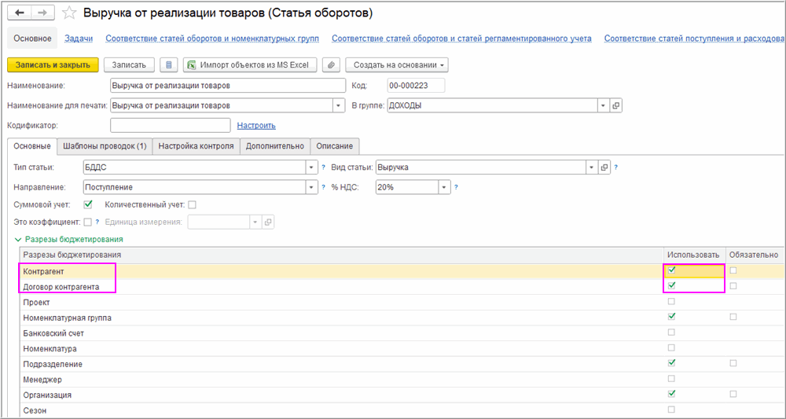Switch to the Шаблоны проводок (1) tab
Image resolution: width=786 pixels, height=419 pixels.
(105, 146)
